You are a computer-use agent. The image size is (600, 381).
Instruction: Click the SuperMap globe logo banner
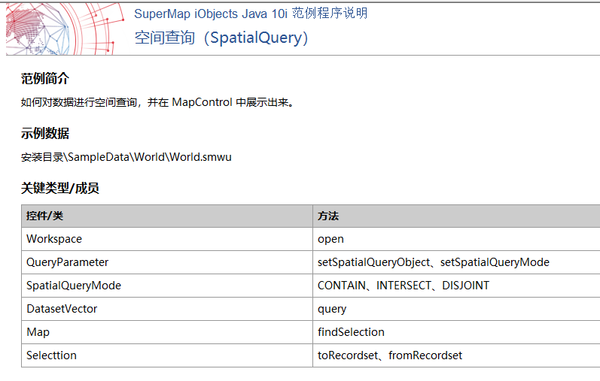65,29
